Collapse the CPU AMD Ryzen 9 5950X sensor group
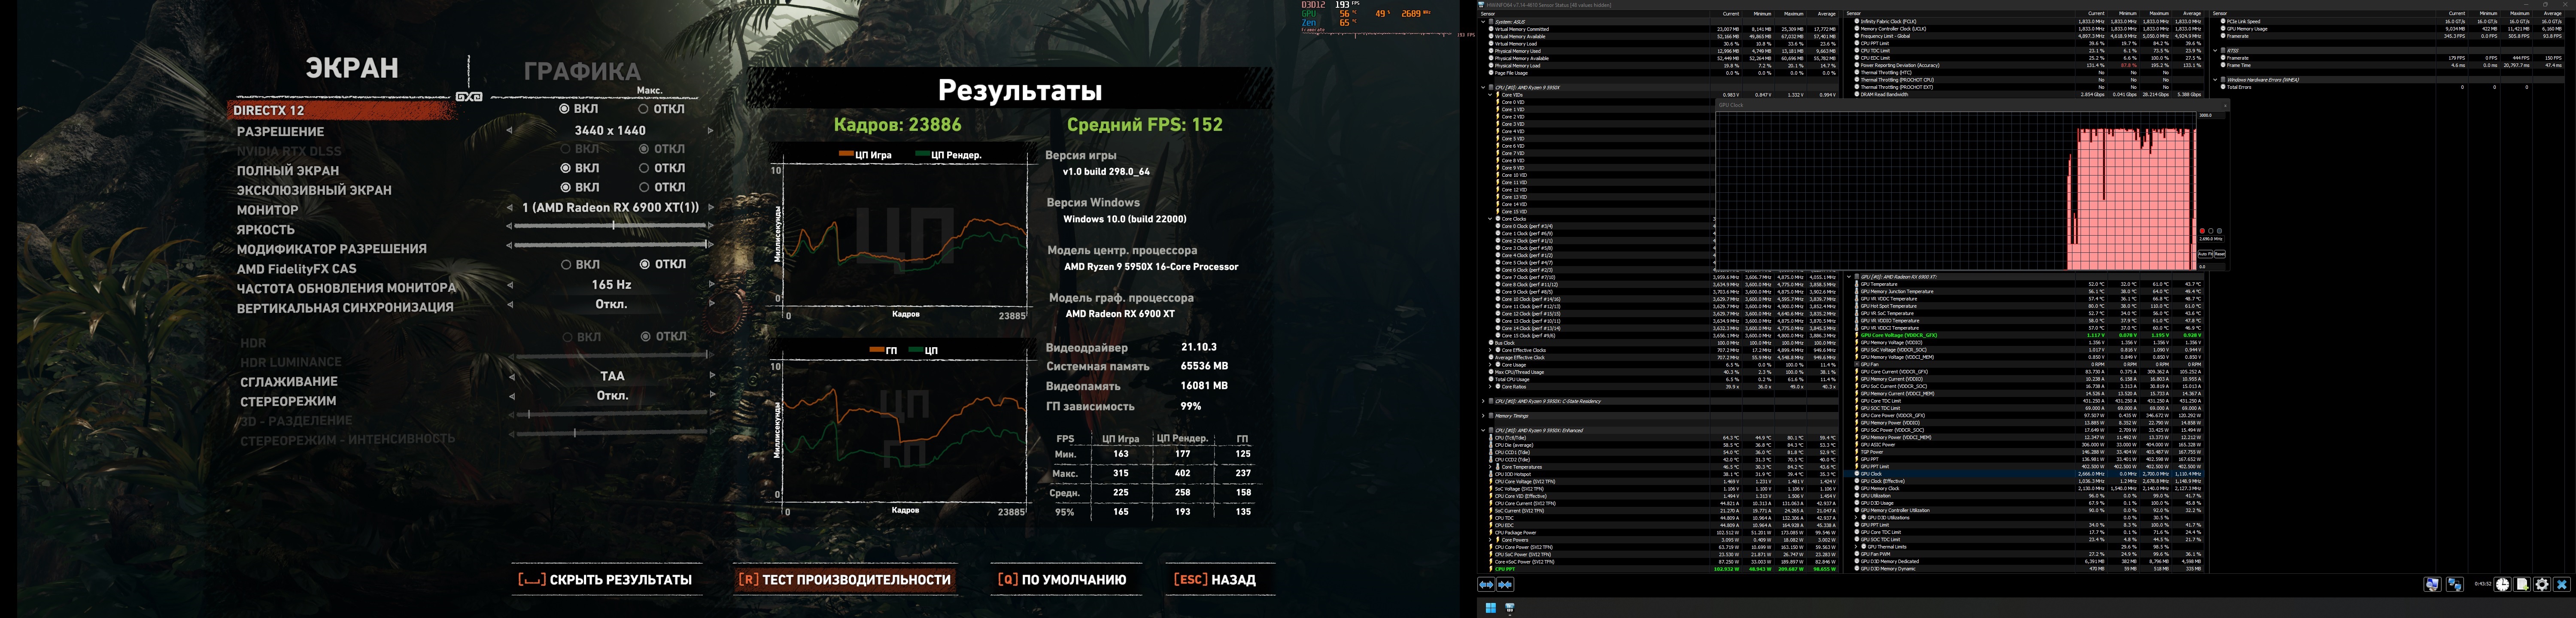 point(1483,88)
